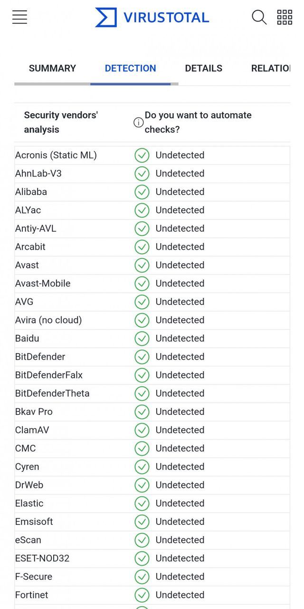Image resolution: width=304 pixels, height=609 pixels.
Task: Click the BitDefender undetected check icon
Action: (x=142, y=357)
